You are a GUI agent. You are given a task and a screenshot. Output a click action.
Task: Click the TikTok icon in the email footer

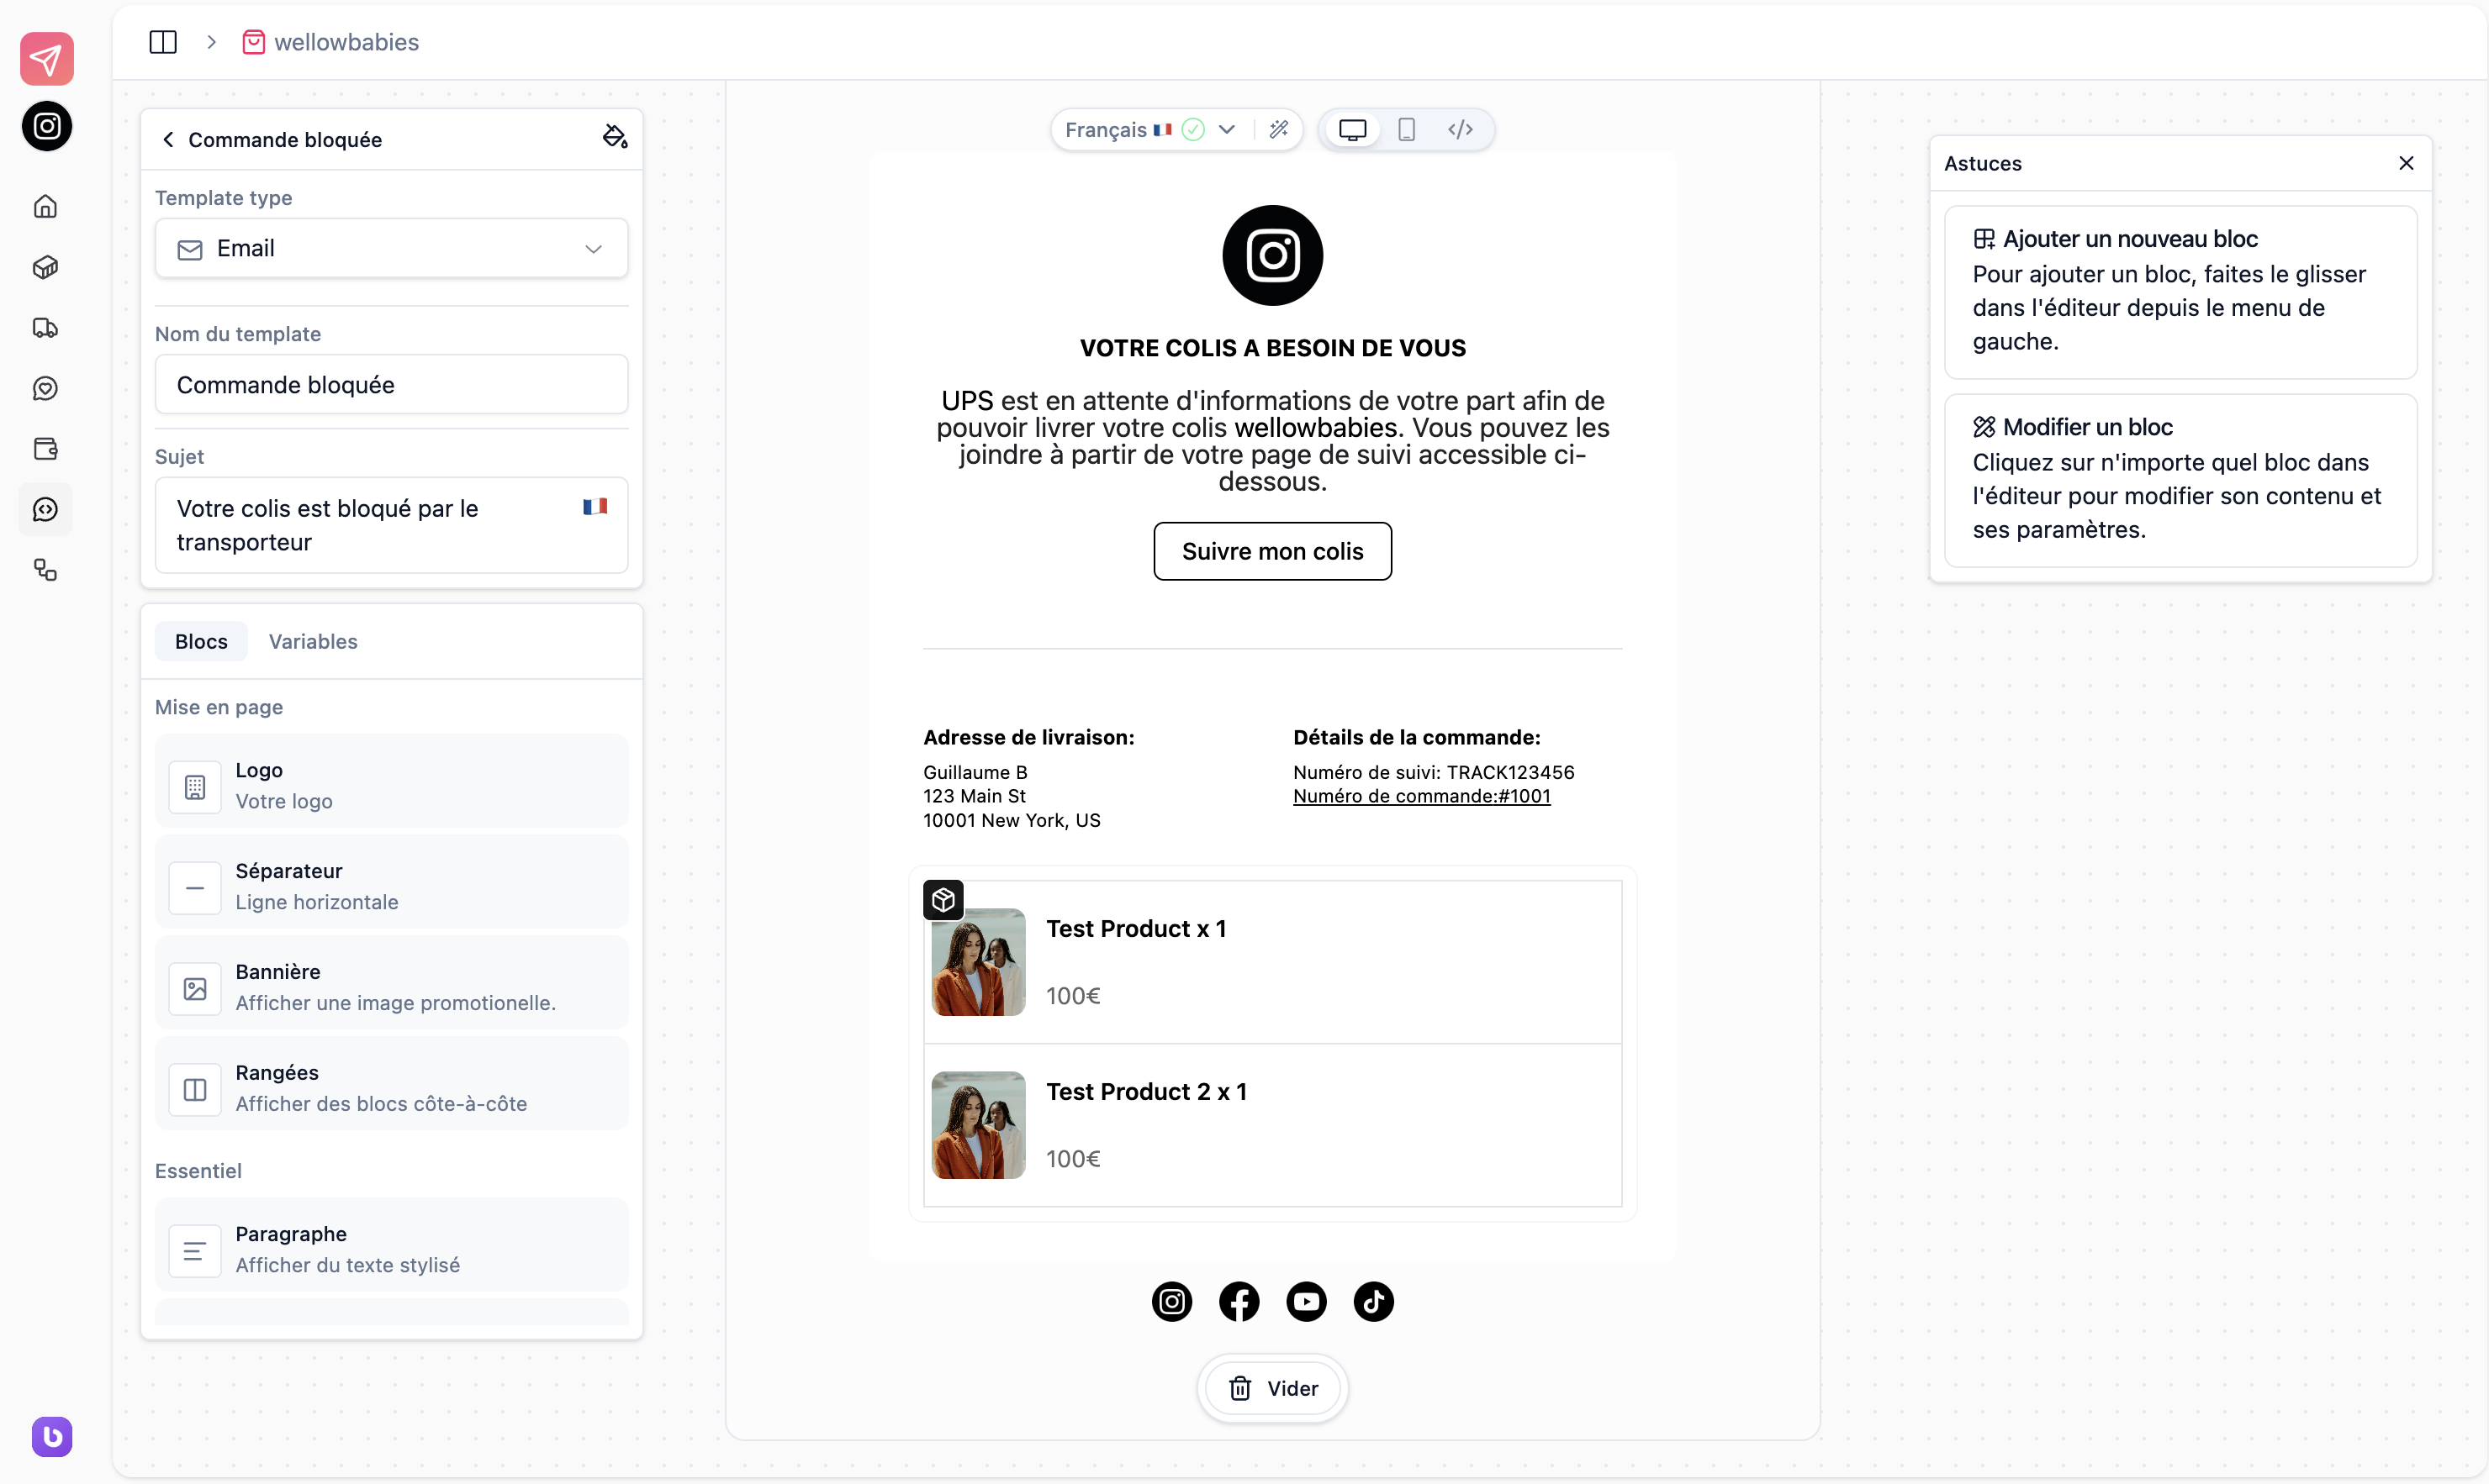click(x=1372, y=1301)
